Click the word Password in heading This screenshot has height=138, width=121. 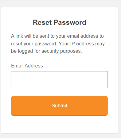click(70, 22)
